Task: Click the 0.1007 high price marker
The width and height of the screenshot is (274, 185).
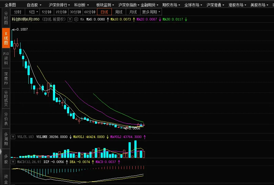Action: 22,29
